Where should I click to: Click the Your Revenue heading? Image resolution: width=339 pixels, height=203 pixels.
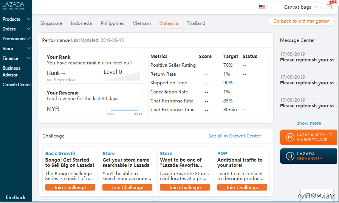[63, 93]
